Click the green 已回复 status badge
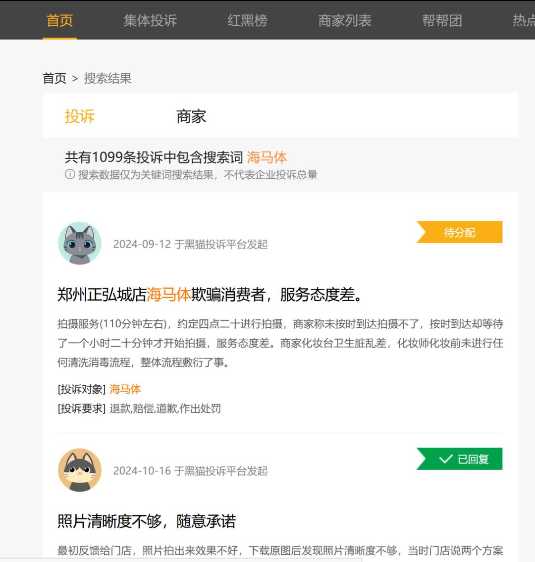The image size is (535, 562). 459,459
